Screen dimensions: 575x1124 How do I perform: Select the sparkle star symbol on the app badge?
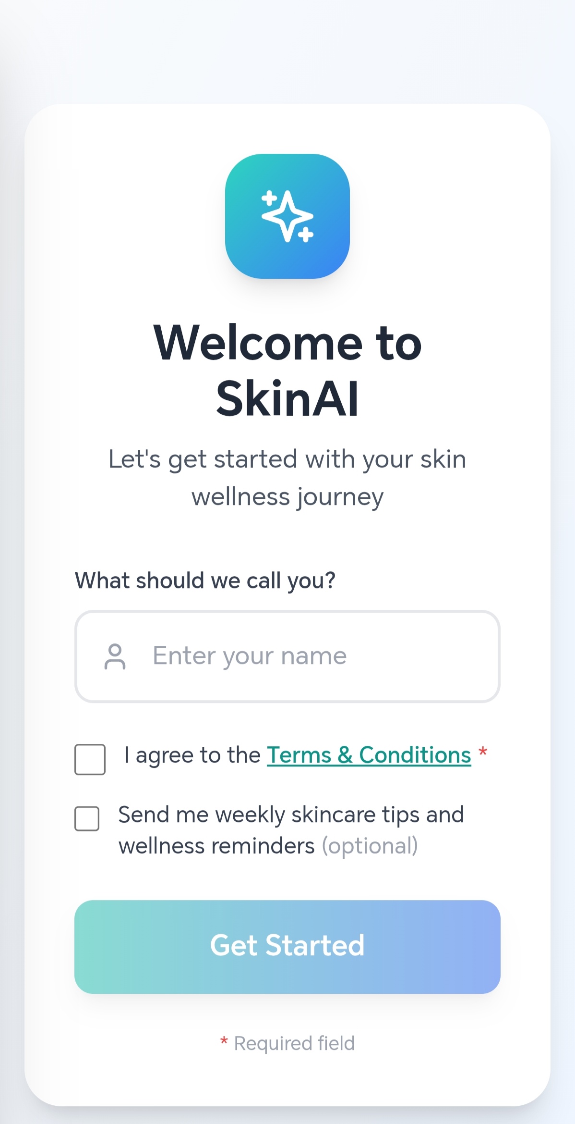coord(287,216)
